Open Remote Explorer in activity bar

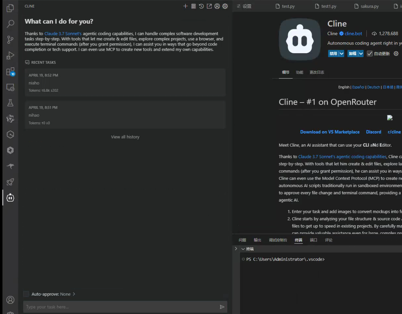click(x=10, y=87)
